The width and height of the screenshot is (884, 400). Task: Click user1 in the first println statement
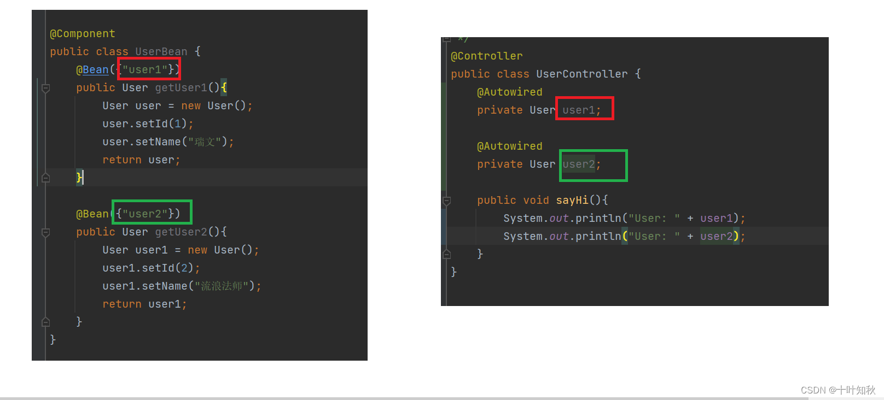pos(717,219)
